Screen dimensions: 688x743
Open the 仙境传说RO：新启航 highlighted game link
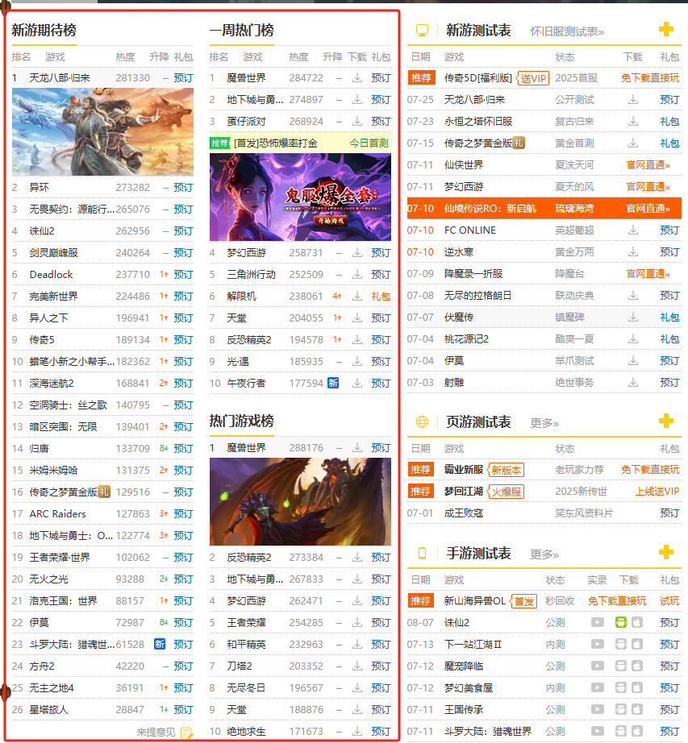pos(492,209)
